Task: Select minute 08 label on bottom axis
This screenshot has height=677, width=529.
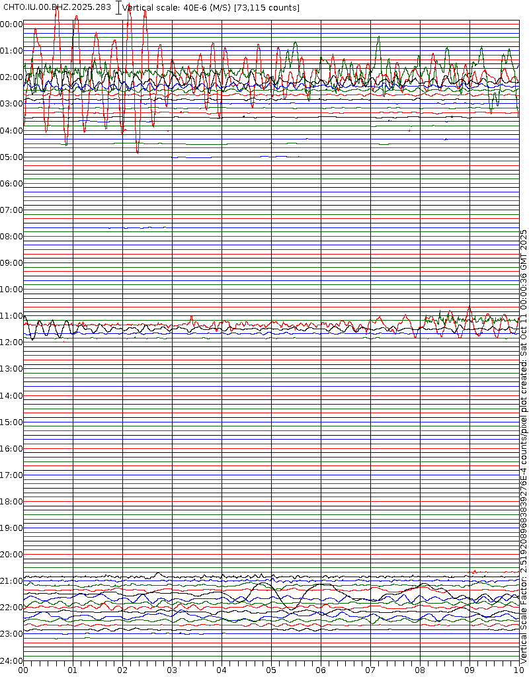Action: pos(420,670)
